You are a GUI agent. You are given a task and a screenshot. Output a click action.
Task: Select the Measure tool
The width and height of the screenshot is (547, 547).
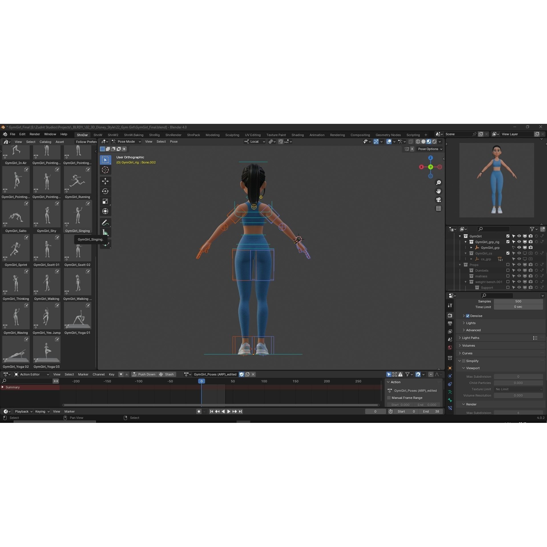[x=105, y=233]
